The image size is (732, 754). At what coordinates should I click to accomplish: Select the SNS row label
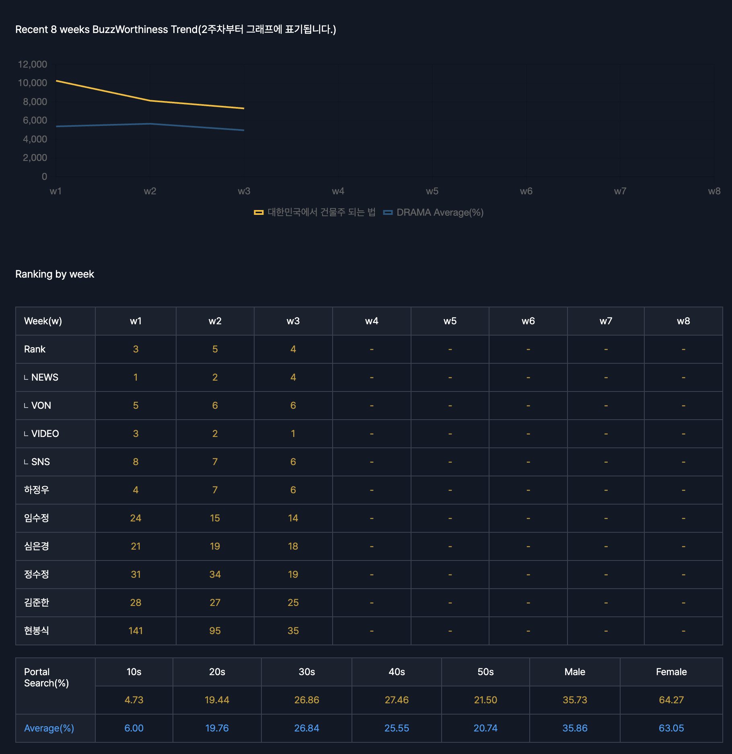click(40, 462)
